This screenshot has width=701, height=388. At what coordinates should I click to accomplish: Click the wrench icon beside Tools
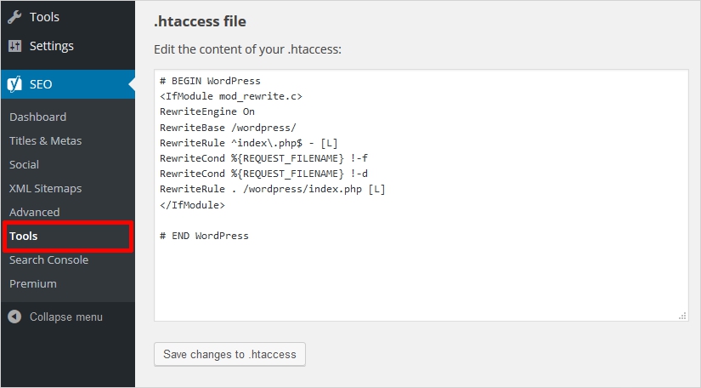point(14,16)
